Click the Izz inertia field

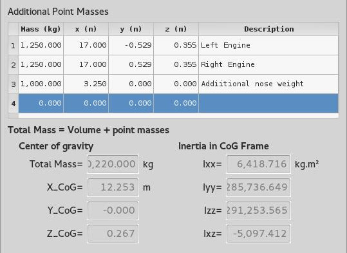[258, 211]
